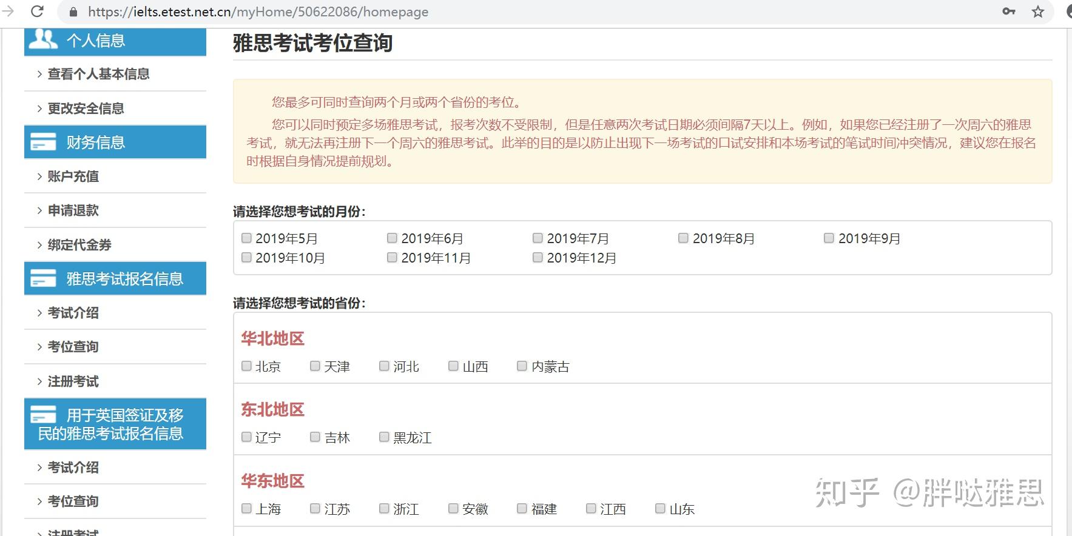Bookmark page with star icon
The image size is (1072, 536).
[1038, 12]
